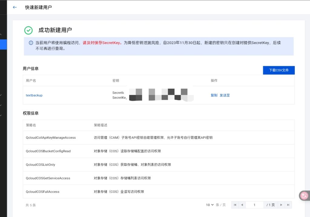Click the 策略名 column header

coord(31,125)
